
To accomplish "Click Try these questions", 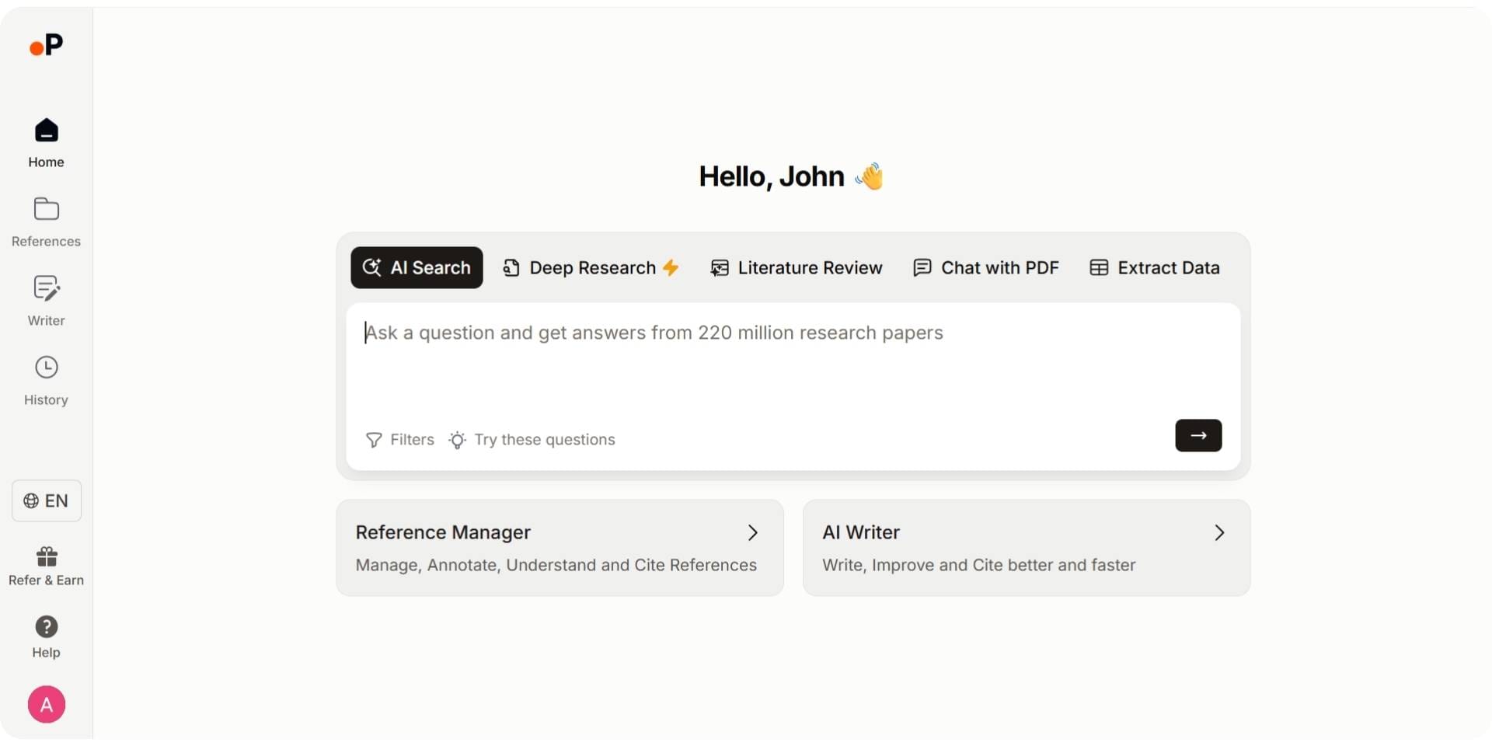I will click(x=532, y=440).
